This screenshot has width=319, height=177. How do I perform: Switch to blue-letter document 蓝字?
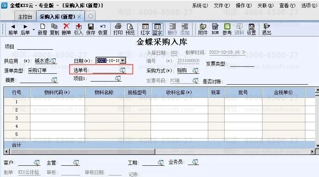click(158, 29)
